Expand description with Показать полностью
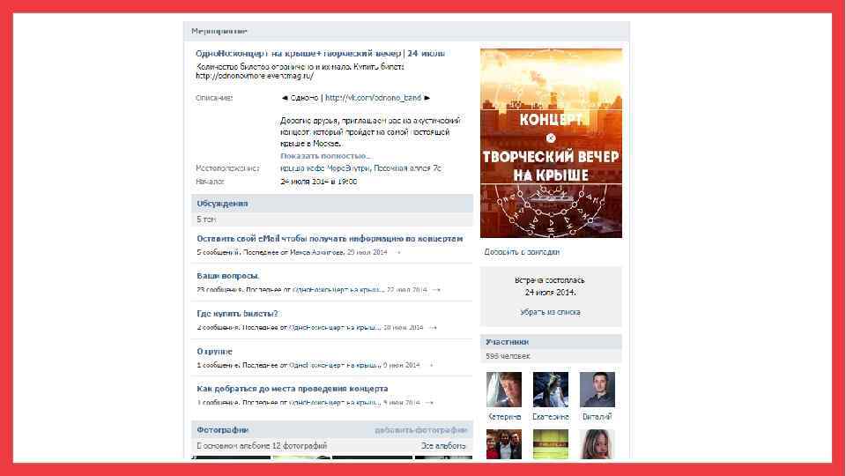 [x=325, y=156]
